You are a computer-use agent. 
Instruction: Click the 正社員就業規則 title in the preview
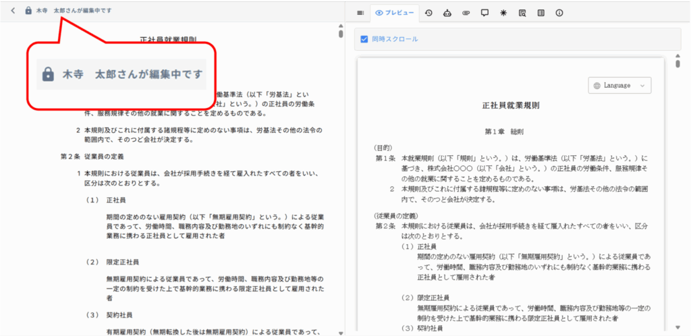[x=510, y=106]
